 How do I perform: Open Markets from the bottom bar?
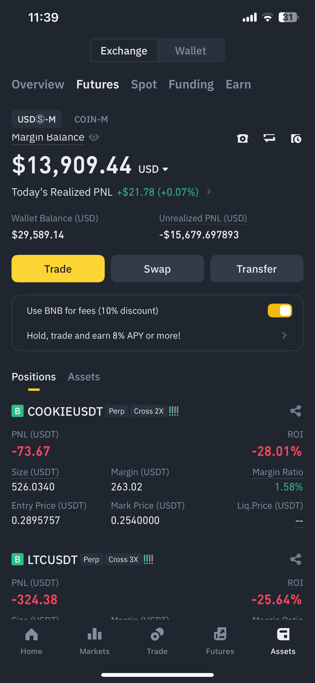[x=95, y=641]
